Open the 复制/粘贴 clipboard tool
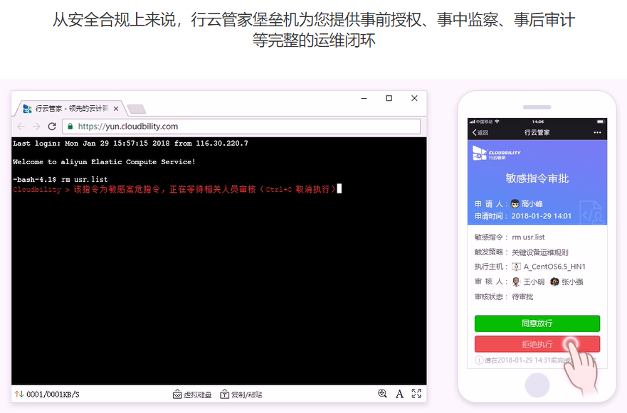Screen dimensions: 627x413 coord(241,395)
